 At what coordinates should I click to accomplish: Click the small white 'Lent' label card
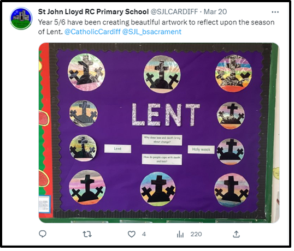tap(117, 148)
